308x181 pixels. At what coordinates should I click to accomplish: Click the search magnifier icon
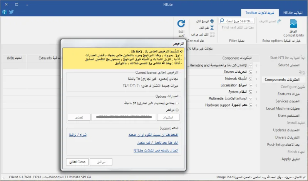point(222,21)
